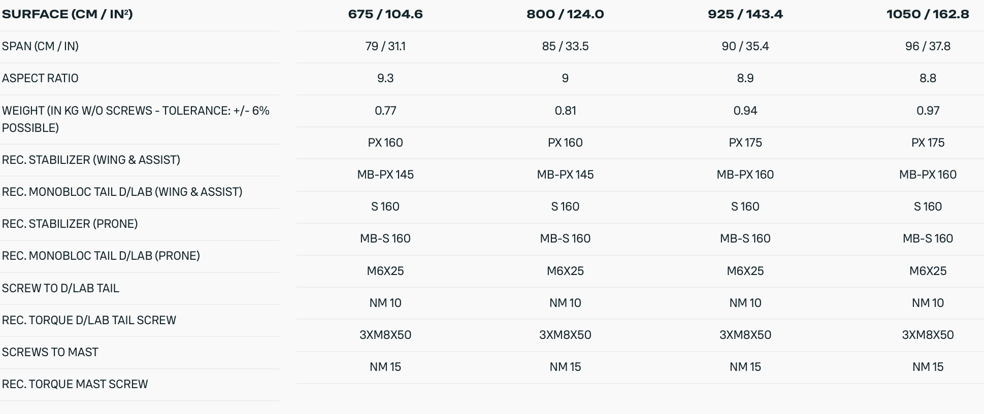Click the Span (cm / in) row label
Screen dimensions: 984x414
40,46
